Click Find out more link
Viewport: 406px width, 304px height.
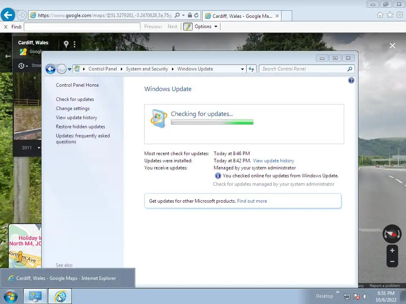(x=252, y=201)
